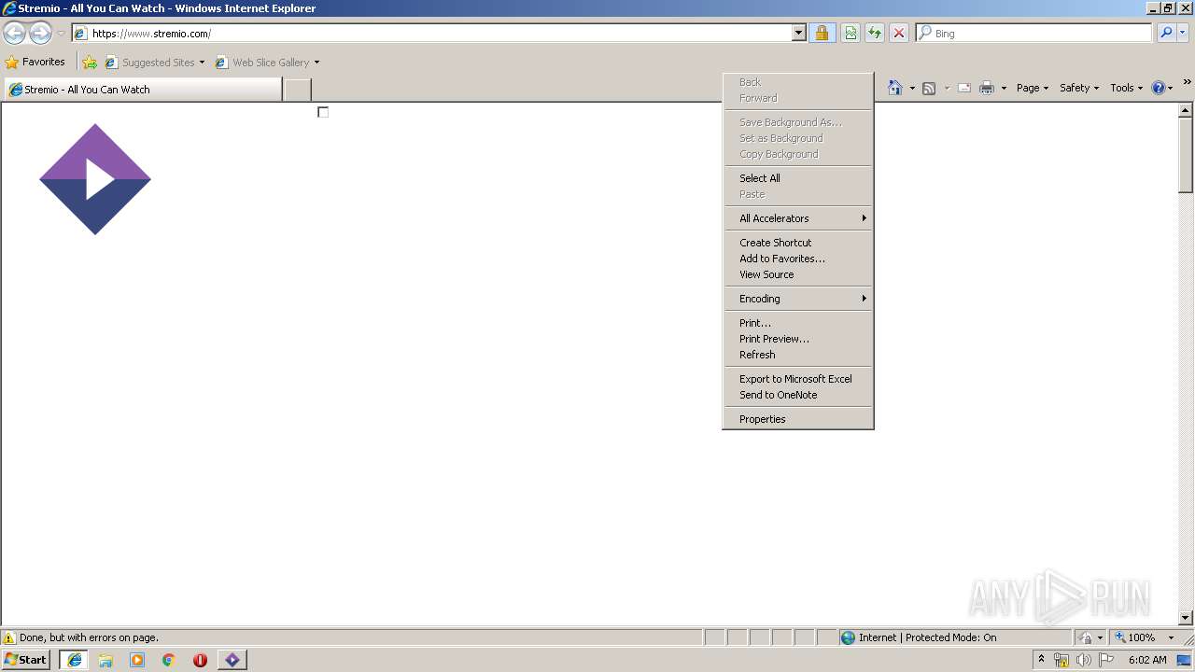The image size is (1195, 672).
Task: Open the Suggested Sites link
Action: pyautogui.click(x=155, y=63)
